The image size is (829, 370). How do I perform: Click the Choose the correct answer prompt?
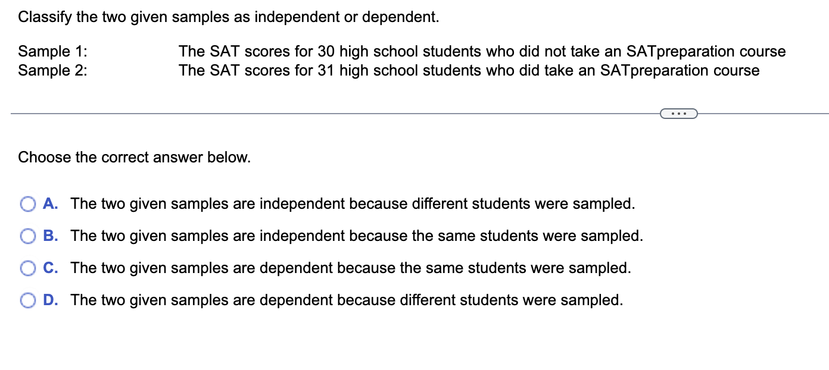coord(135,158)
